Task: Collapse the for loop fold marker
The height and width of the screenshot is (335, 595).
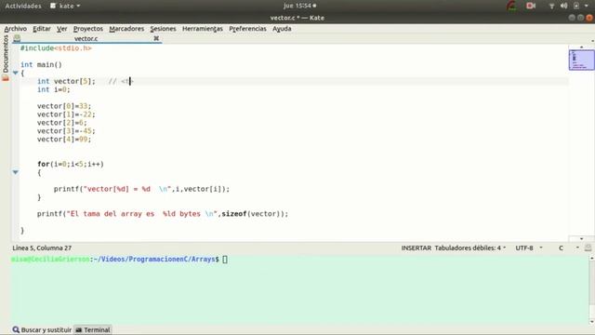Action: coord(16,172)
